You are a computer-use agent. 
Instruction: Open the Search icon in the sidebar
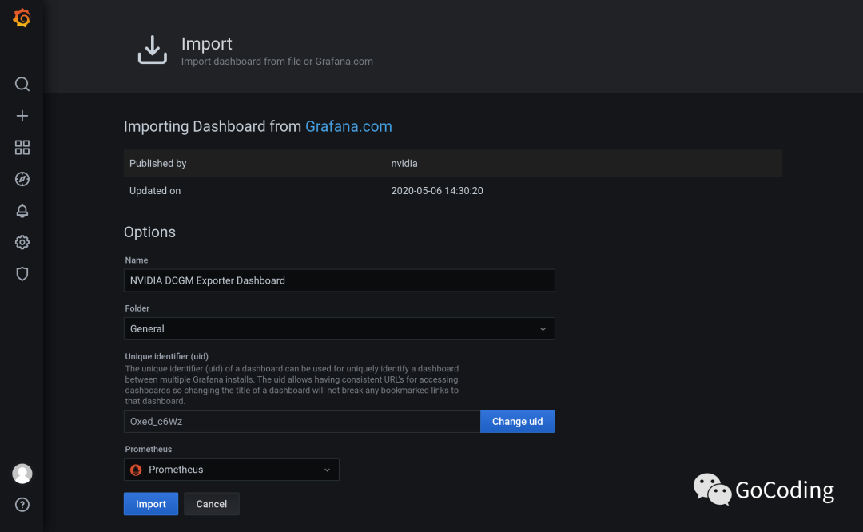click(x=22, y=84)
